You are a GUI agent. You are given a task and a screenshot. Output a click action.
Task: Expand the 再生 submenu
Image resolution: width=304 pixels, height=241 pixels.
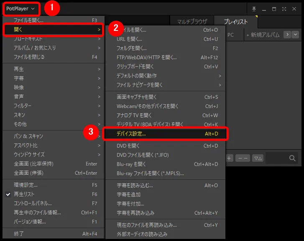pos(54,69)
